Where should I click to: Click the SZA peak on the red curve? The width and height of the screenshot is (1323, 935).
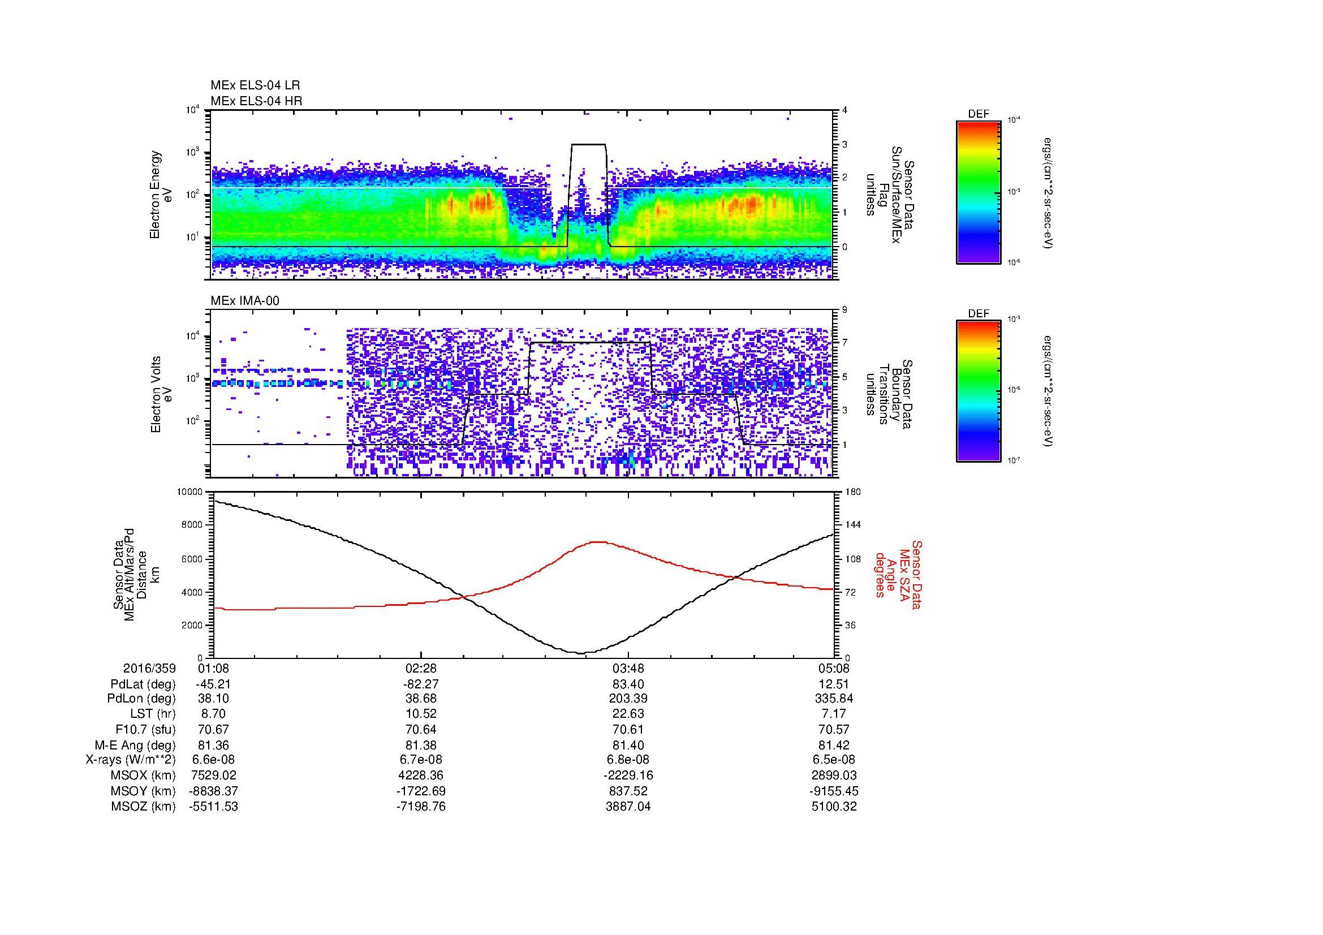[599, 541]
